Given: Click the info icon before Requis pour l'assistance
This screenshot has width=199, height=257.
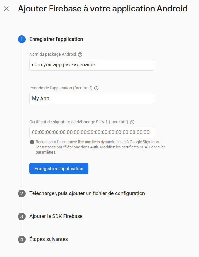Looking at the screenshot, I should click(32, 142).
